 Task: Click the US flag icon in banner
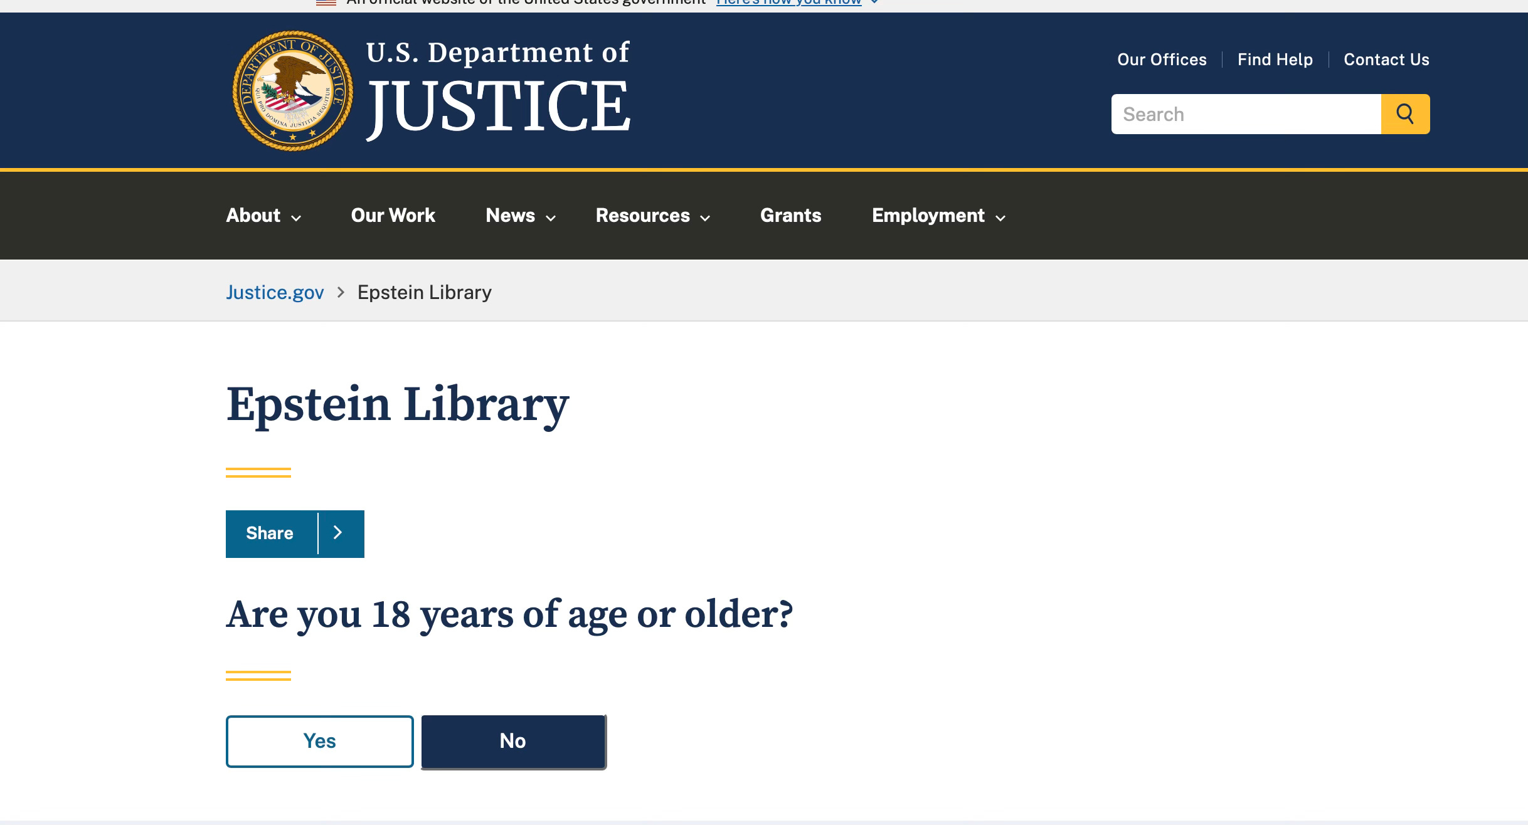326,3
